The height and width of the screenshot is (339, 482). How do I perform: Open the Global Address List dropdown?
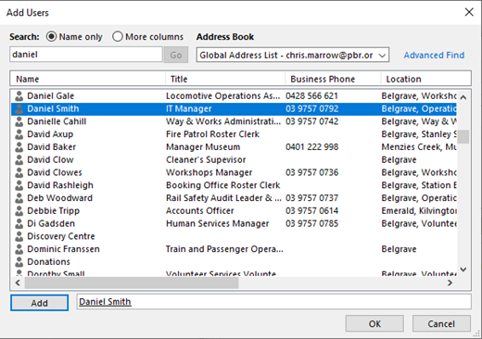click(x=293, y=55)
